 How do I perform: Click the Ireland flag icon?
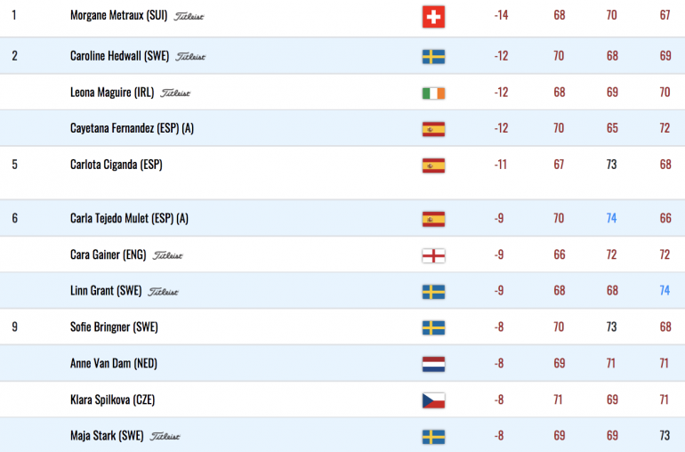click(x=433, y=93)
